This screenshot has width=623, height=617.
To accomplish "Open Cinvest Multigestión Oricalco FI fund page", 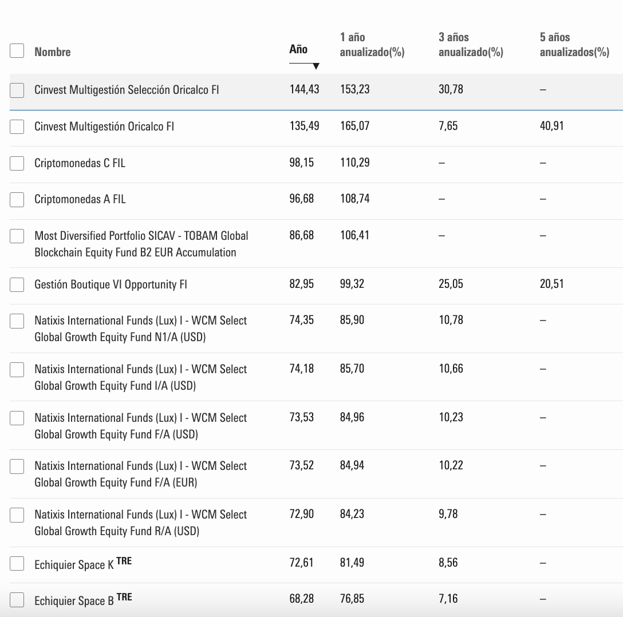I will coord(104,126).
